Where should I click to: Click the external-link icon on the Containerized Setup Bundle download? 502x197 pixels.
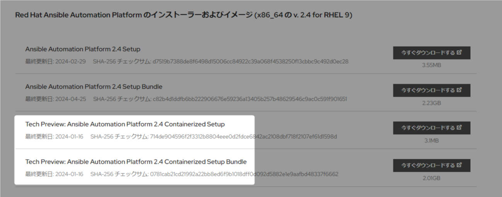click(x=459, y=165)
